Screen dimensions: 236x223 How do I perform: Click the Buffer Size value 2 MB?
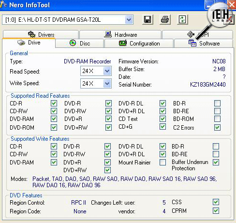(x=219, y=69)
